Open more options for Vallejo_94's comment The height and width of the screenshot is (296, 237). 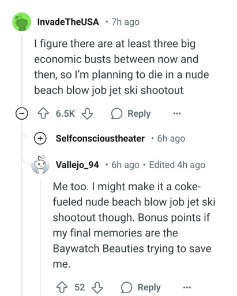(187, 287)
